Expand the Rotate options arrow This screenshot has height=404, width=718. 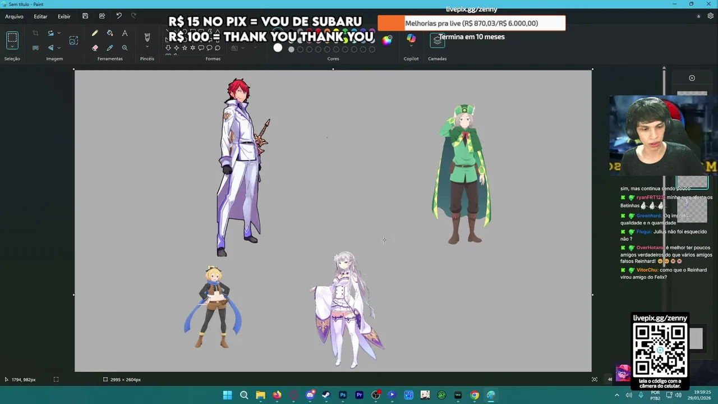tap(59, 34)
